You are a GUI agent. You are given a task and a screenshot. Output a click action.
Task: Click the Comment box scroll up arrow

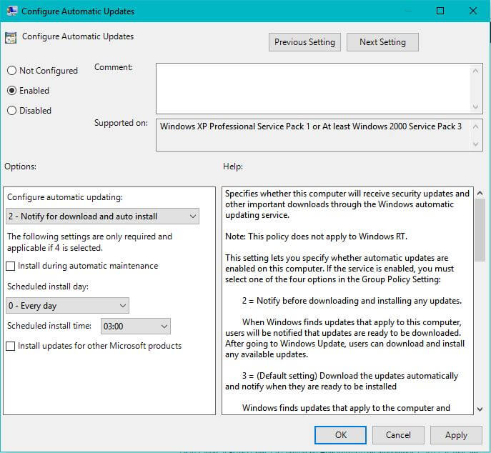(477, 70)
